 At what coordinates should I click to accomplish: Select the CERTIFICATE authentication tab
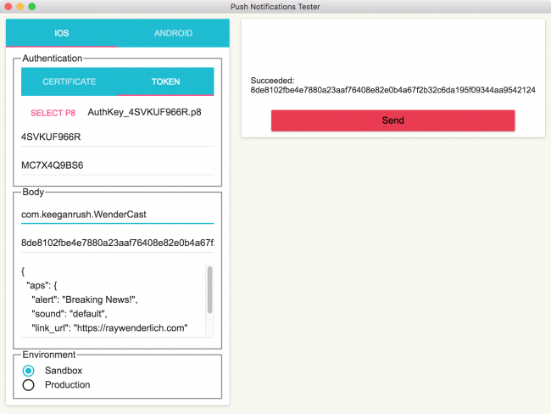(70, 81)
